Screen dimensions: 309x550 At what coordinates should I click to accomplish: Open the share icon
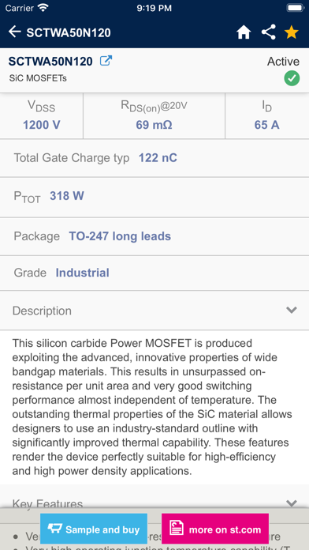pos(269,32)
